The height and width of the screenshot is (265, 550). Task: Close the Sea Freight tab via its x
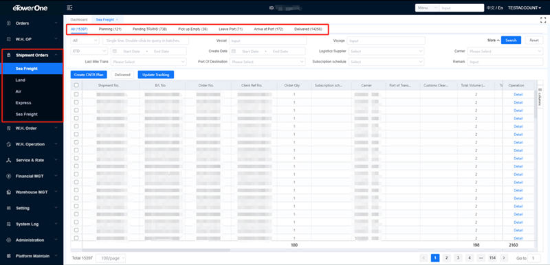(117, 20)
